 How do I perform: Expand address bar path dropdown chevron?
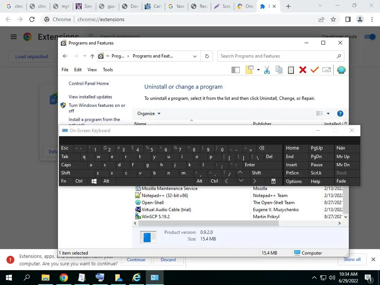click(x=194, y=56)
